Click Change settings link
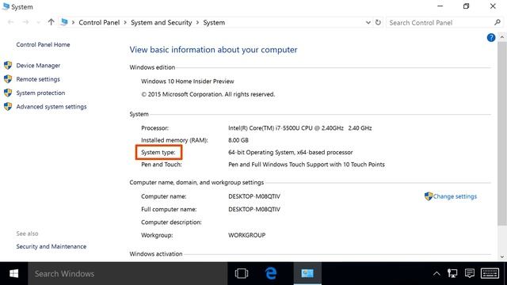The width and height of the screenshot is (507, 285). click(455, 196)
